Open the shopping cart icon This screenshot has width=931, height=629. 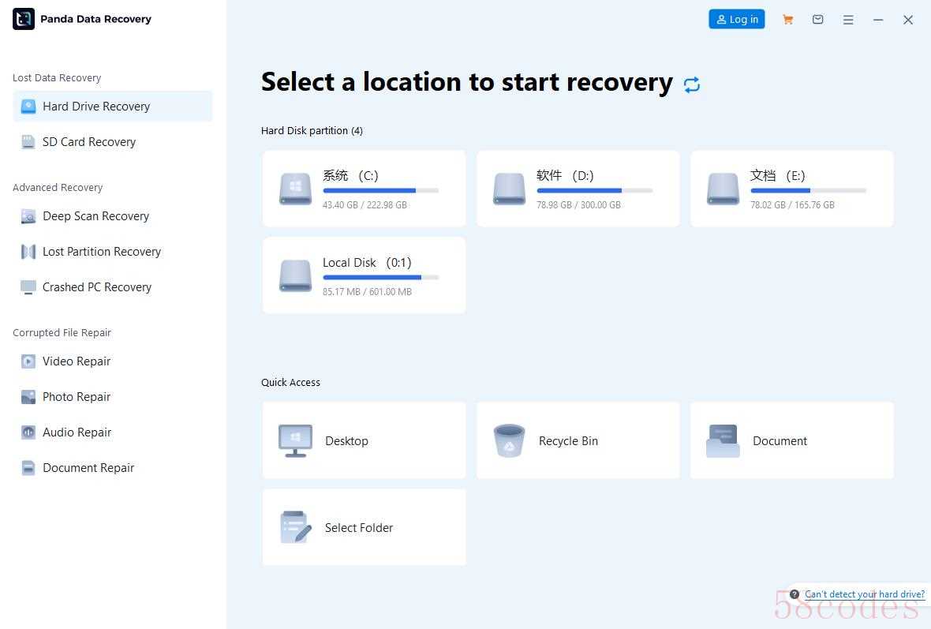(x=788, y=20)
